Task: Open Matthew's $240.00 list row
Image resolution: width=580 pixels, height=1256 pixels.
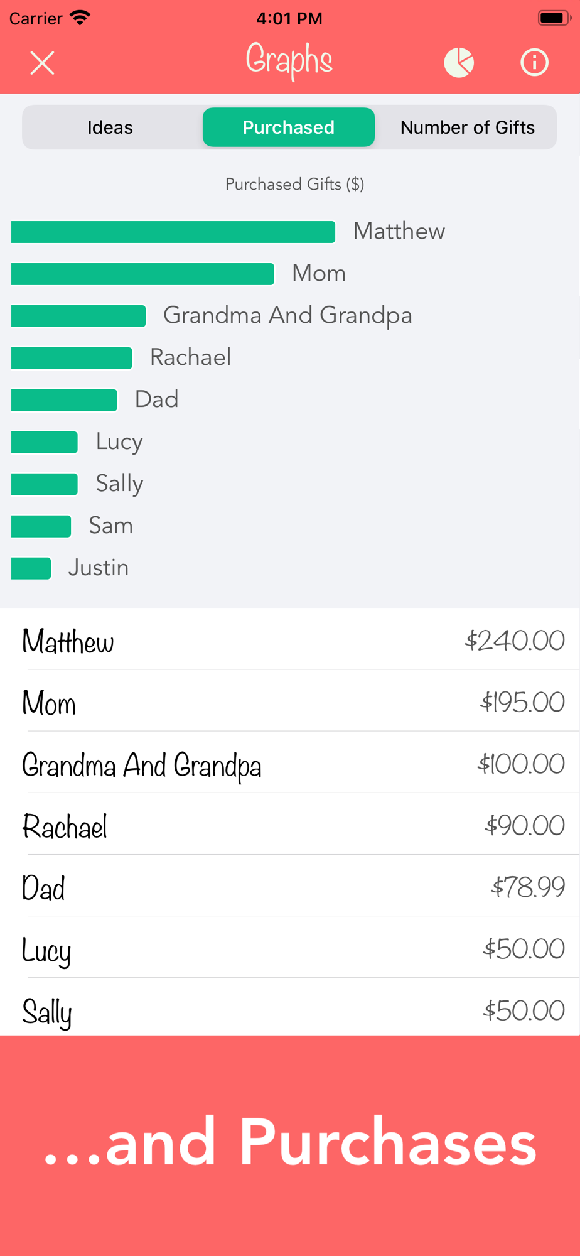Action: pyautogui.click(x=290, y=641)
